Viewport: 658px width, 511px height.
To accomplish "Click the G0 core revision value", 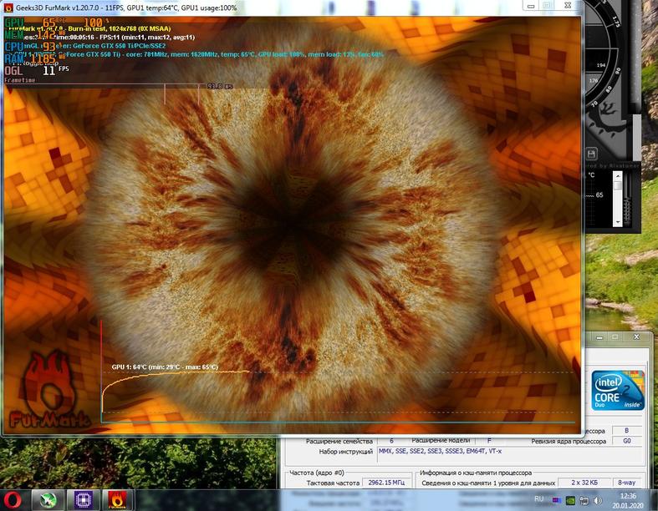I will 627,441.
